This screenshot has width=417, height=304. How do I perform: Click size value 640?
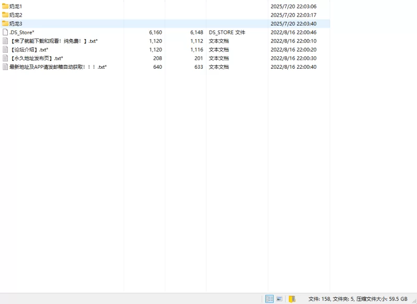tap(158, 67)
